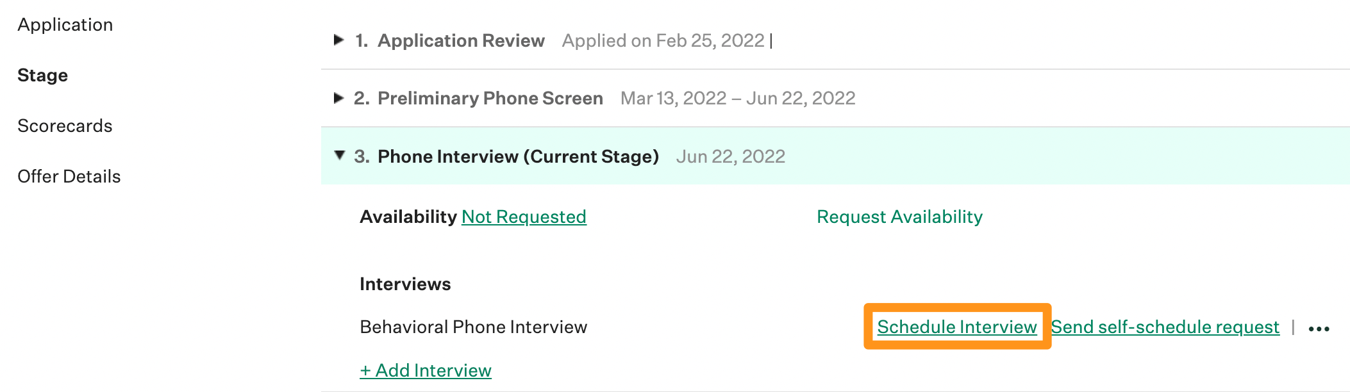The width and height of the screenshot is (1350, 392).
Task: Click the Application Review stage title
Action: click(x=462, y=40)
